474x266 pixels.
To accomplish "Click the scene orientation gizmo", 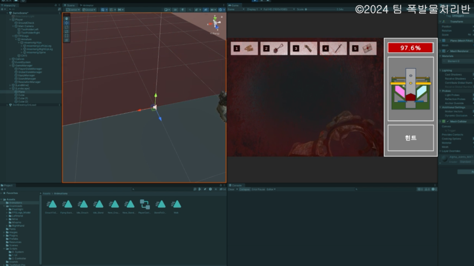I will [x=215, y=23].
